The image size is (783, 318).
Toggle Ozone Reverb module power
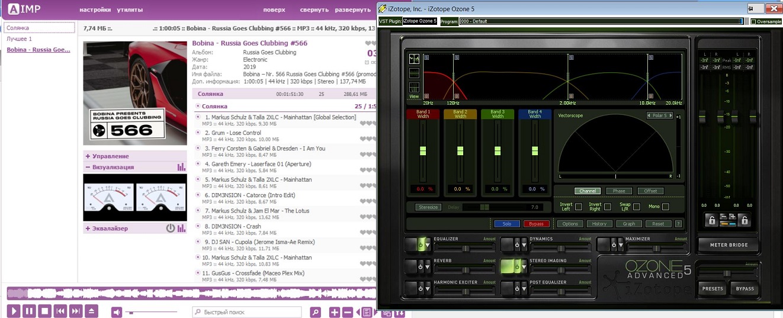(x=421, y=266)
